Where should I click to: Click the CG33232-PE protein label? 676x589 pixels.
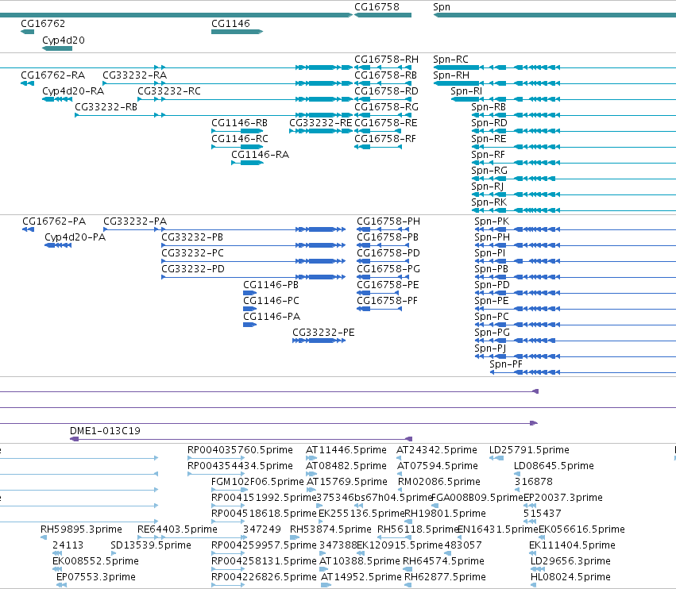323,332
